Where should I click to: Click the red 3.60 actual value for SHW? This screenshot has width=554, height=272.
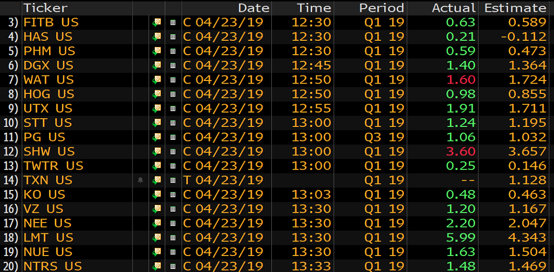(460, 151)
